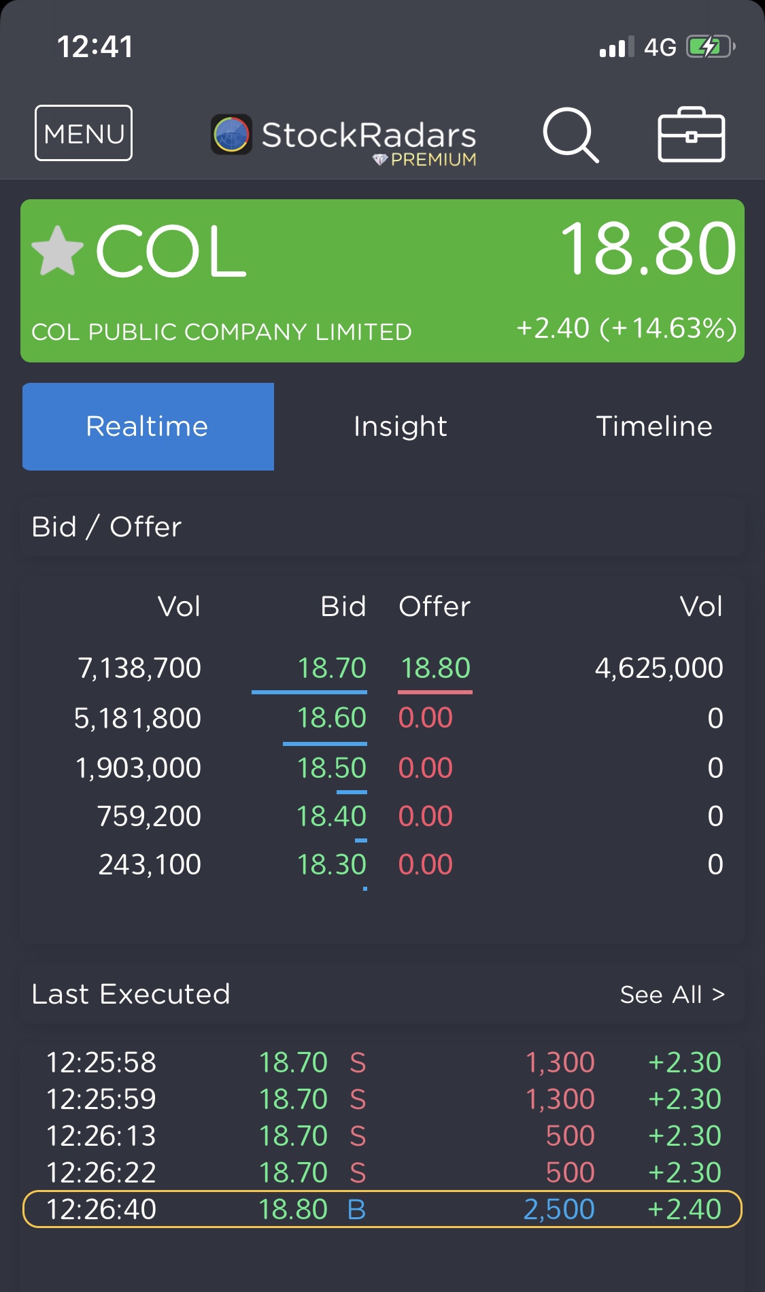This screenshot has width=765, height=1292.
Task: Tap the StockRadars globe logo
Action: (231, 134)
